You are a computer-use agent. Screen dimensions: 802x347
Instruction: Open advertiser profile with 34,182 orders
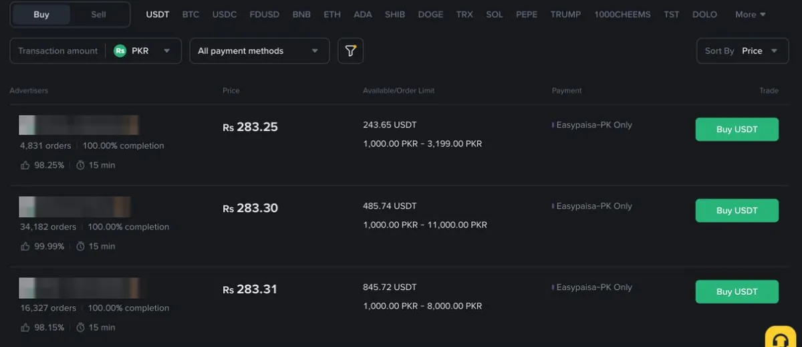click(x=74, y=206)
